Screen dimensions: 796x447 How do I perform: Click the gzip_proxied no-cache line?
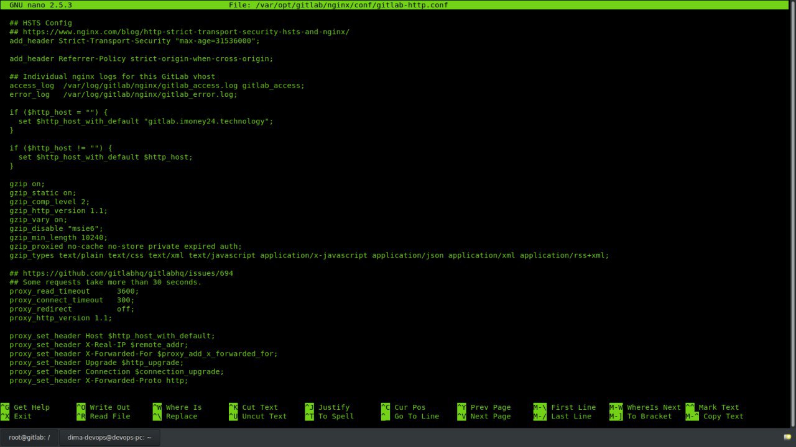pos(126,246)
